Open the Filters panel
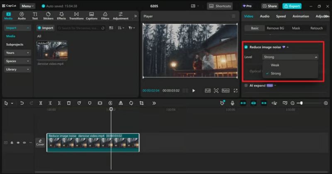332x174 pixels. [x=105, y=16]
